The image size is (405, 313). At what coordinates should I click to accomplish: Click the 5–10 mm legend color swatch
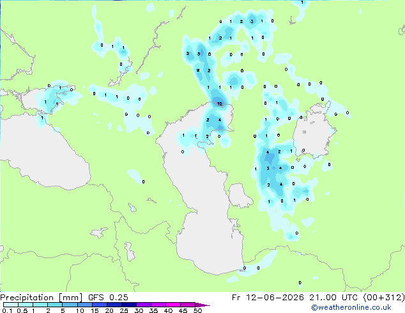pyautogui.click(x=70, y=305)
